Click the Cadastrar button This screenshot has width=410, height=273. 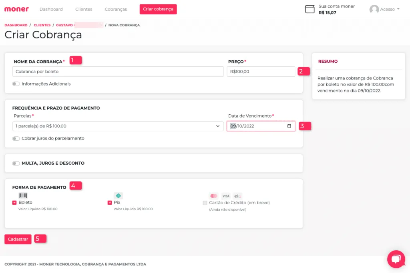(x=18, y=239)
